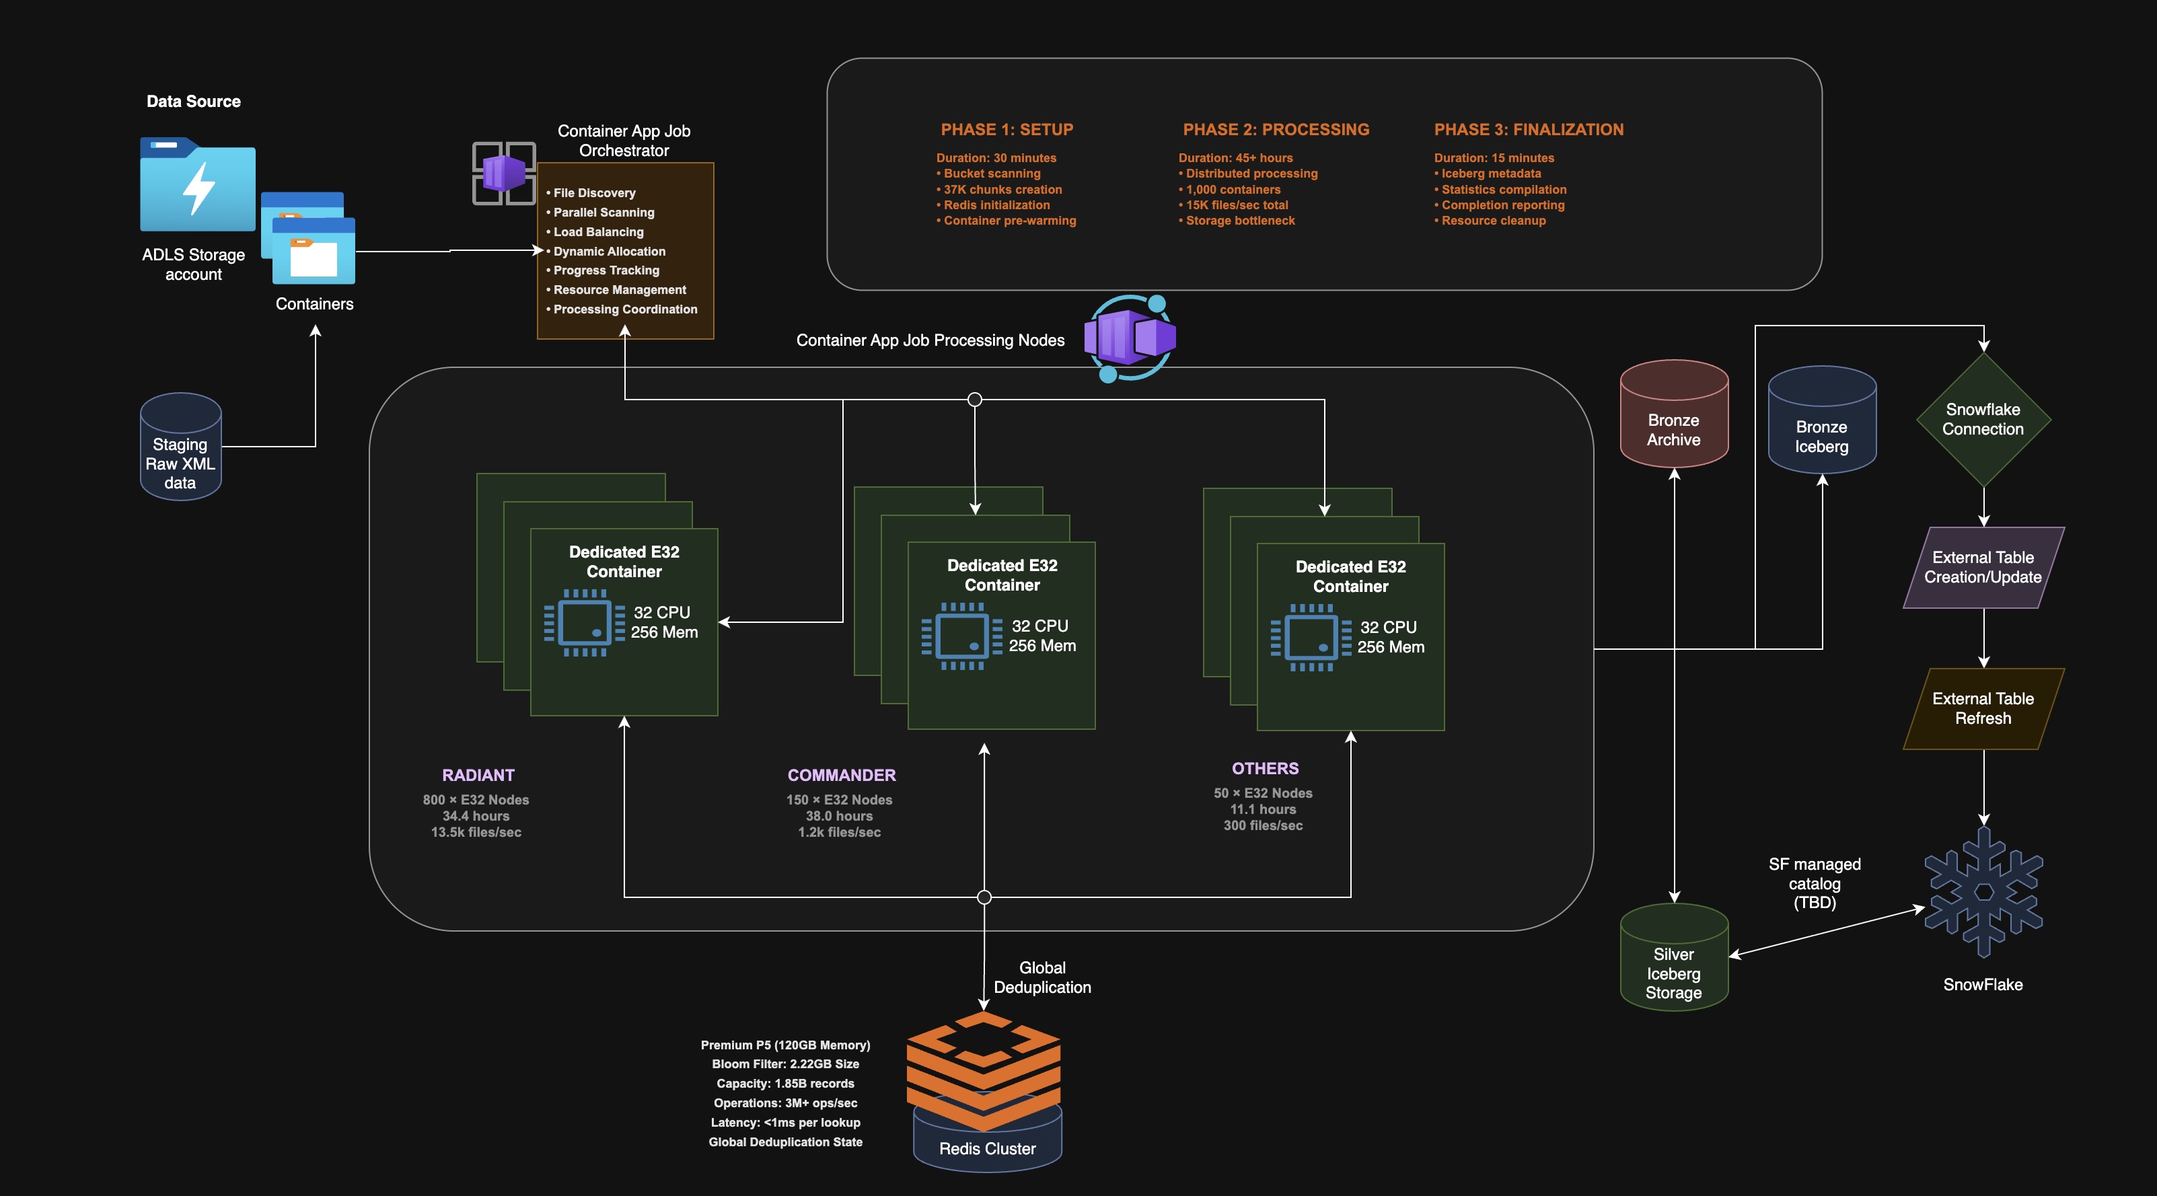Viewport: 2157px width, 1196px height.
Task: Click the Capacity: 1.85B records text
Action: tap(785, 1084)
